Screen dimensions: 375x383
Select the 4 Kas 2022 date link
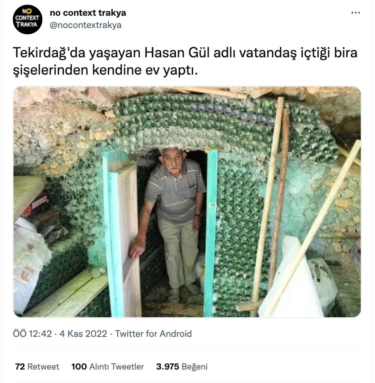pyautogui.click(x=83, y=334)
